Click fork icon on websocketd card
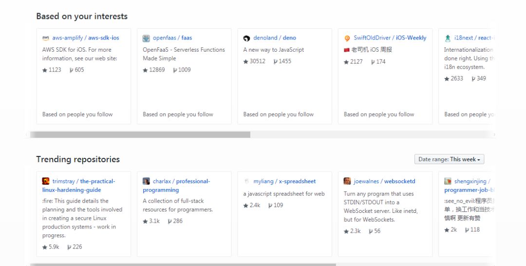526x266 pixels. click(371, 231)
